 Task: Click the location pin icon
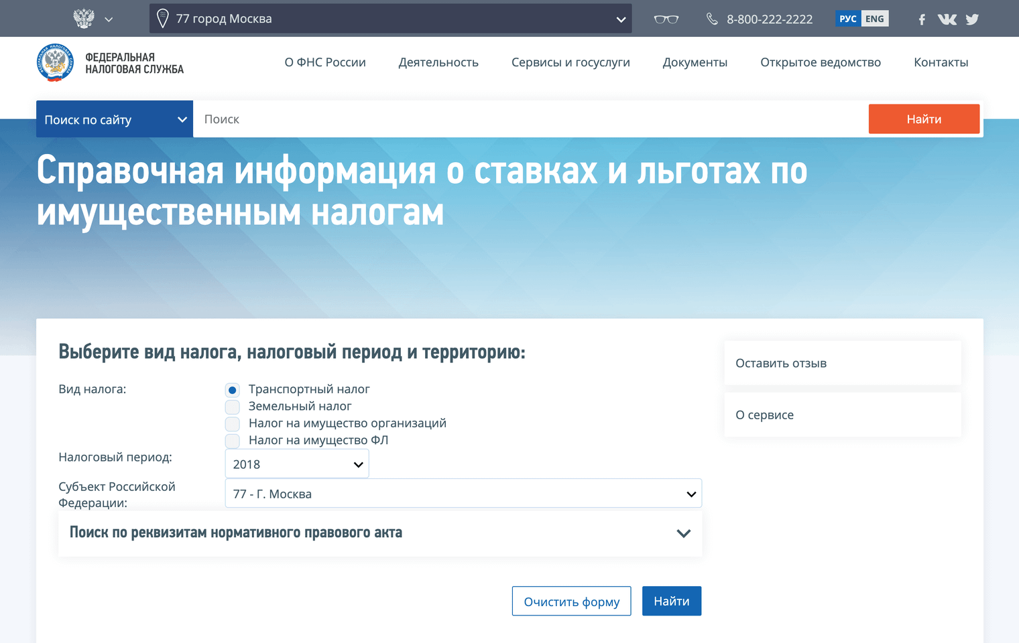162,19
